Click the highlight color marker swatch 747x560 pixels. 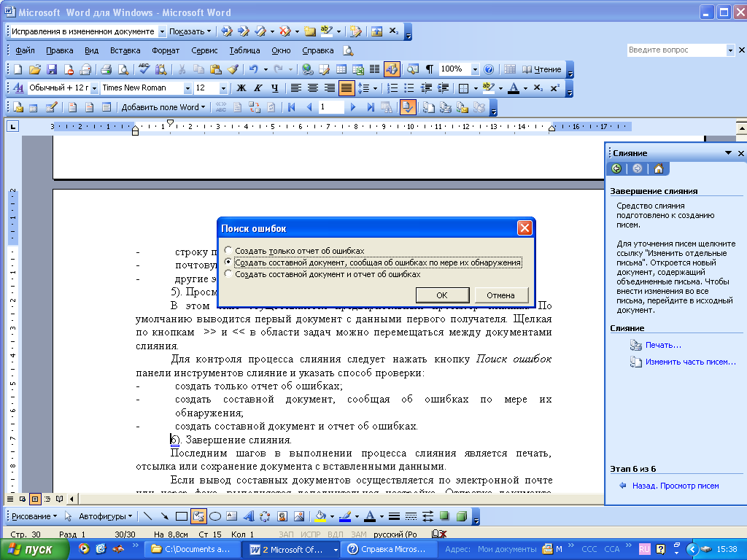(x=488, y=88)
